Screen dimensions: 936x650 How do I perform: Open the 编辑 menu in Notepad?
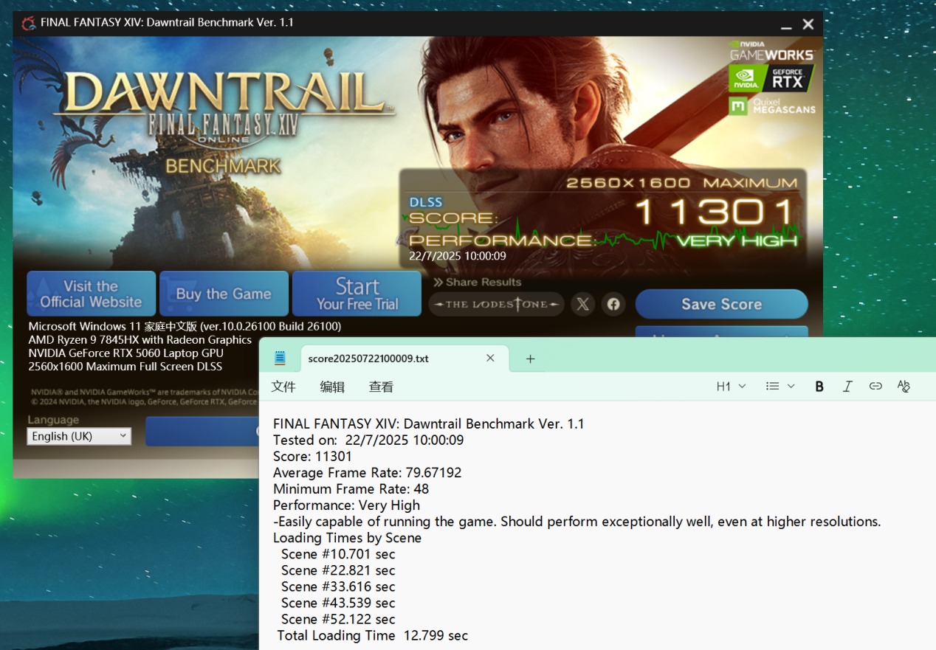(x=332, y=387)
